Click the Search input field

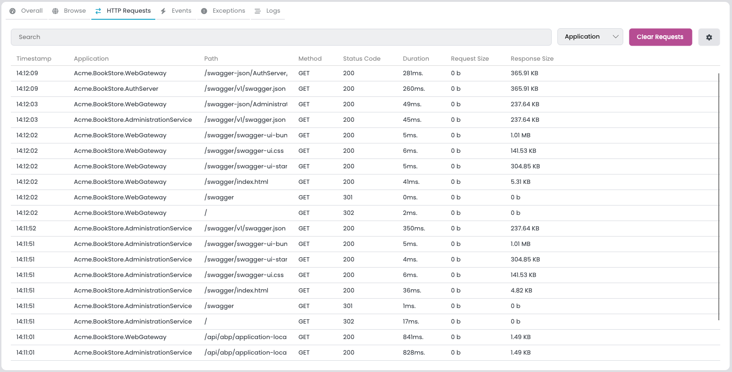[282, 37]
